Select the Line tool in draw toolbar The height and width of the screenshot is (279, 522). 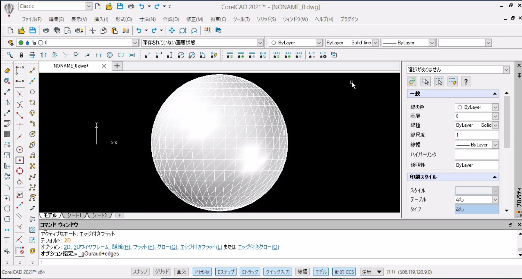tap(32, 70)
